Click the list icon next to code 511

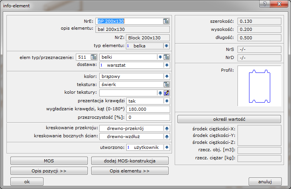(x=94, y=57)
